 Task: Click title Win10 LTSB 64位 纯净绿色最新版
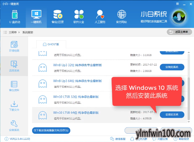76,113
